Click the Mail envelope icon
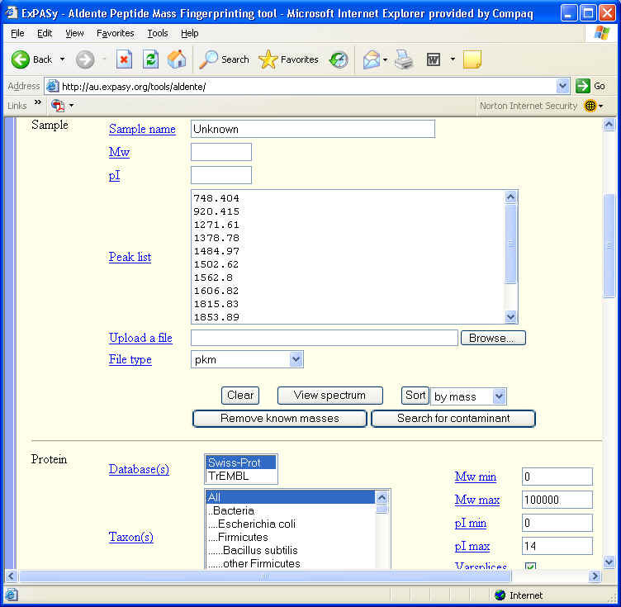Screen dimensions: 621x607 coord(371,59)
